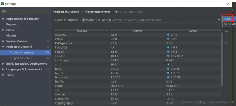Open the Keymap settings page

point(12,24)
